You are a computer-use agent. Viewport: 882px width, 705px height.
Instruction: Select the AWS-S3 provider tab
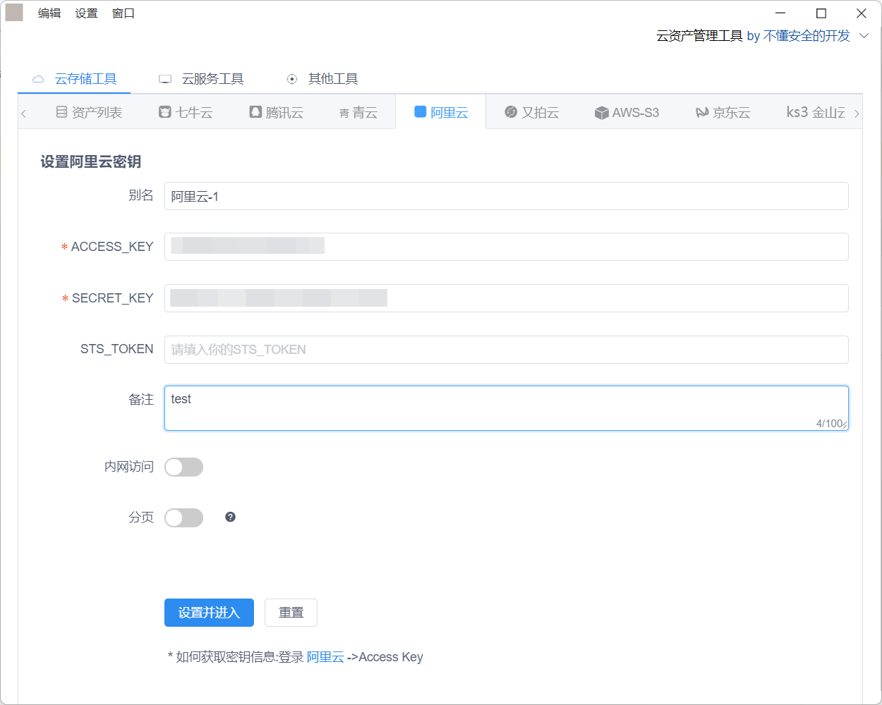[627, 112]
